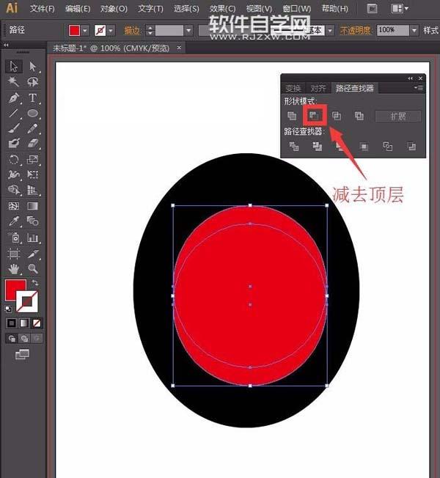
Task: Select the Type tool
Action: [32, 98]
